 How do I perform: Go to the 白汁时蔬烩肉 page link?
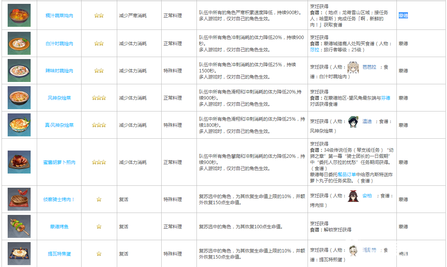tap(59, 44)
